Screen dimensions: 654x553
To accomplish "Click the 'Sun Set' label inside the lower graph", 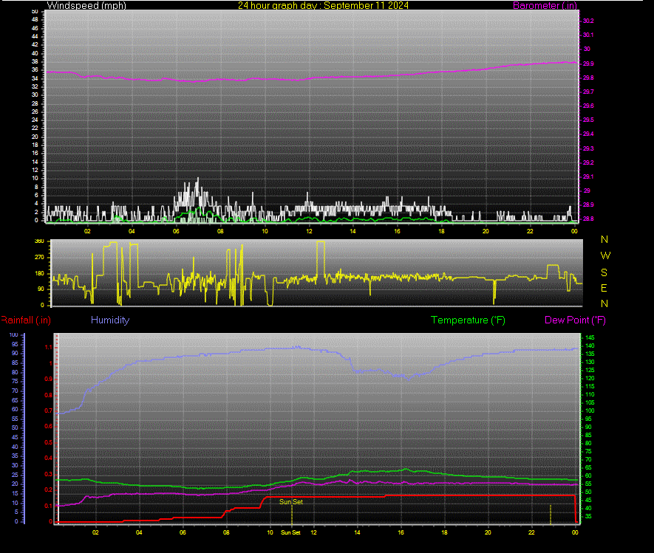I will (x=291, y=502).
